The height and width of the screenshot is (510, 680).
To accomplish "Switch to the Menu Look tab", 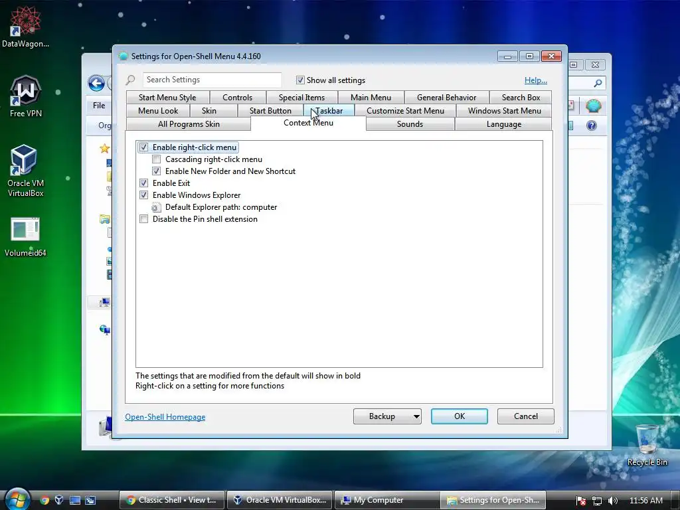I will 158,111.
